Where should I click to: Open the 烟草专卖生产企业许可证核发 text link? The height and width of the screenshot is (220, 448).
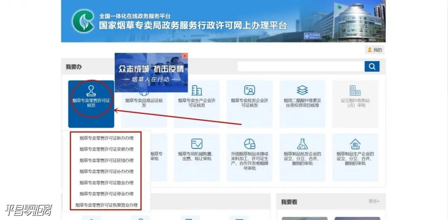pos(197,103)
